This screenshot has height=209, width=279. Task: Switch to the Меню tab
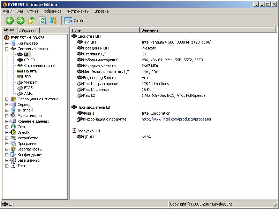(9, 30)
